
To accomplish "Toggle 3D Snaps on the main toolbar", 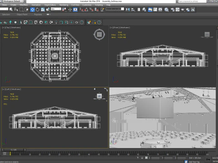I will 81,10.
